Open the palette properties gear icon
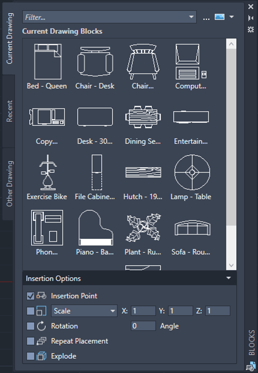Image resolution: width=258 pixels, height=373 pixels. [251, 29]
